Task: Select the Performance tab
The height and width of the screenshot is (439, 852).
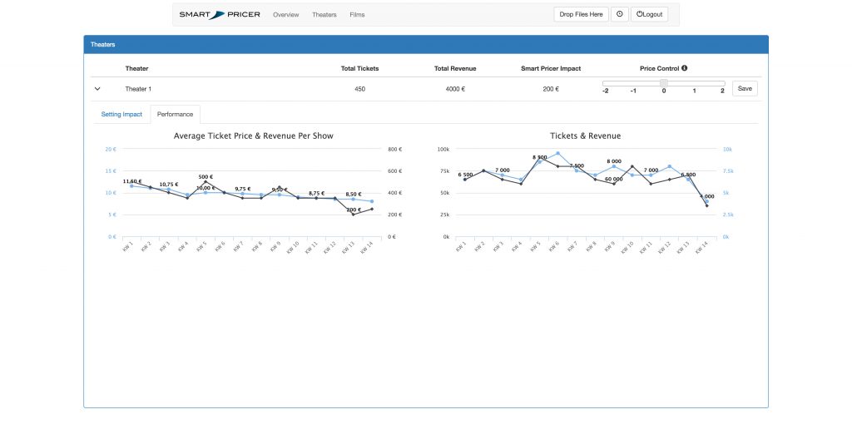Action: (x=175, y=114)
